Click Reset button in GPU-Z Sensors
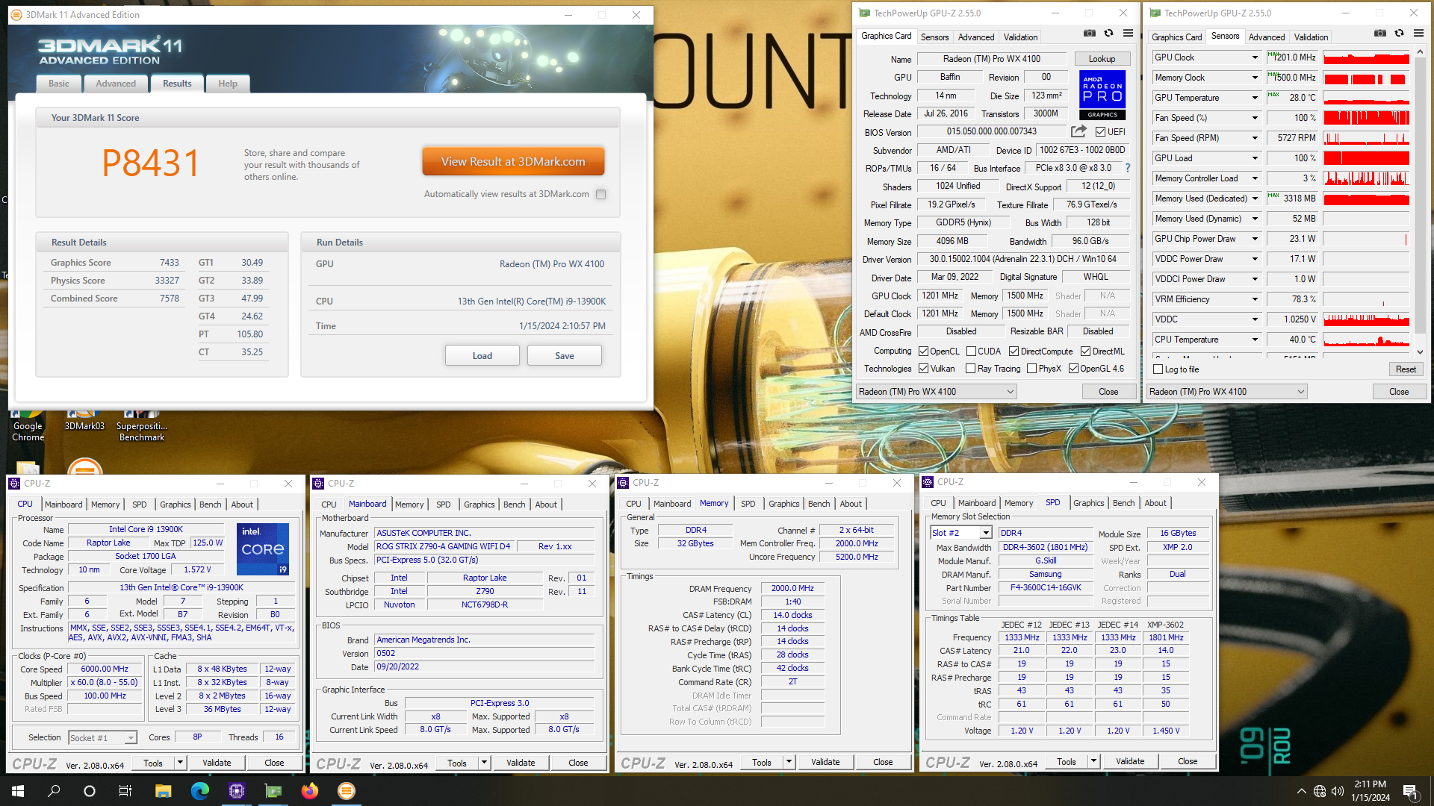This screenshot has width=1434, height=806. 1406,369
